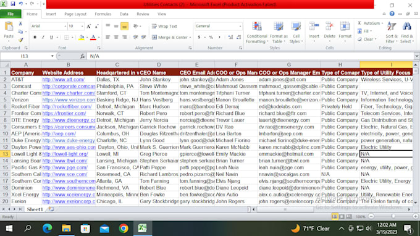Open Cell Styles gallery
Image resolution: width=420 pixels, height=236 pixels.
pos(296,32)
